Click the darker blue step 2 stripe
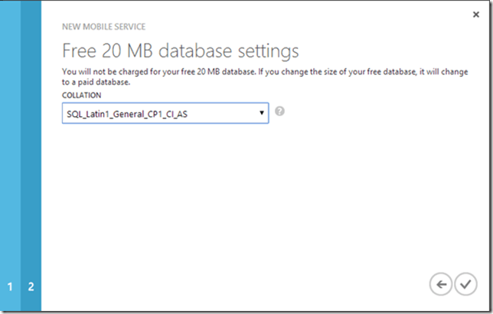The height and width of the screenshot is (314, 493). pyautogui.click(x=31, y=153)
